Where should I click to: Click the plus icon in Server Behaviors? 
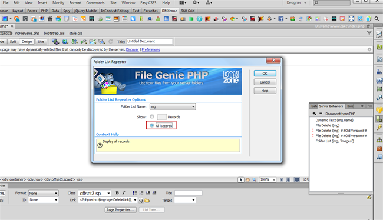point(315,114)
